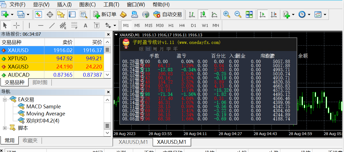The image size is (344, 152).
Task: Switch to M5 timeframe
Action: (x=137, y=25)
